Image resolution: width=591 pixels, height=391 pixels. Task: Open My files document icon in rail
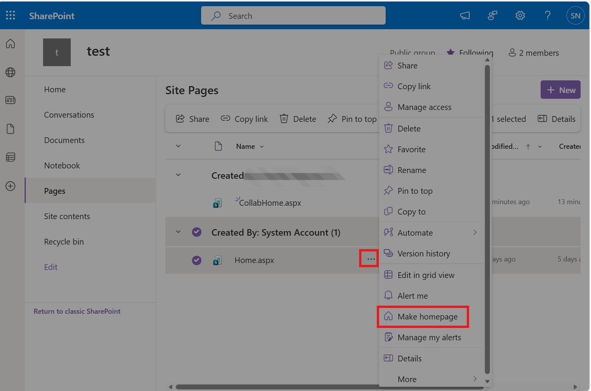coord(10,129)
